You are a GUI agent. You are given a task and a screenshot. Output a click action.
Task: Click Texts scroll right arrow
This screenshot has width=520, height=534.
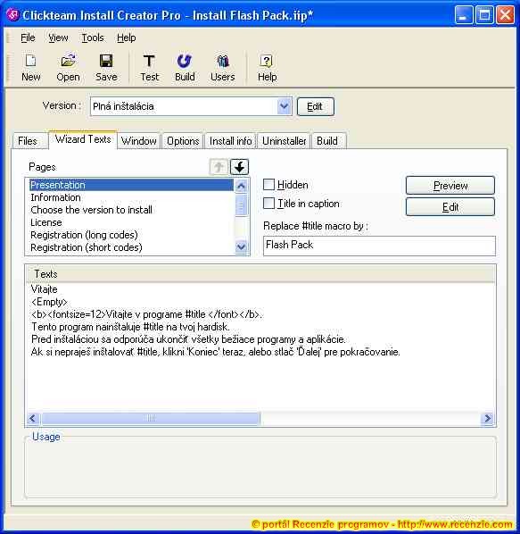(487, 418)
